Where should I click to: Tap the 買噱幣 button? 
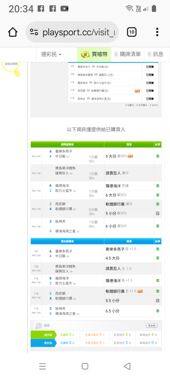click(94, 54)
